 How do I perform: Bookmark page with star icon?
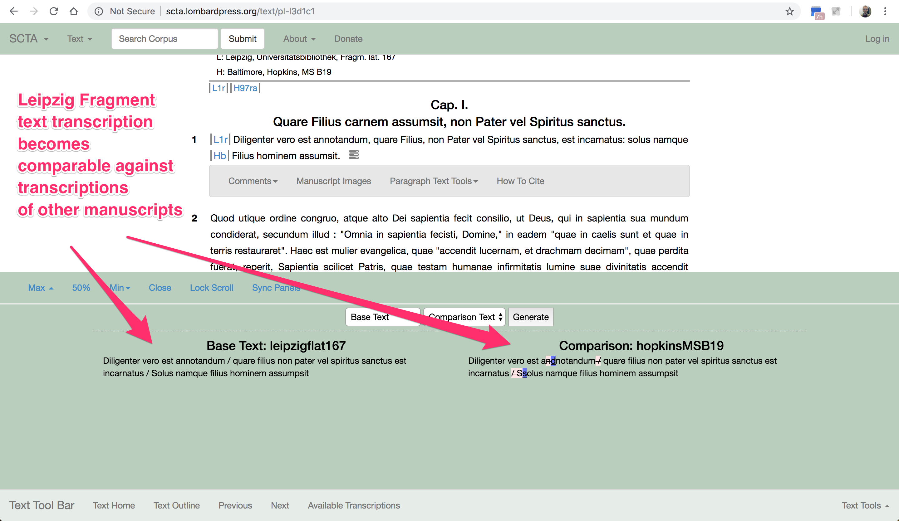(789, 12)
